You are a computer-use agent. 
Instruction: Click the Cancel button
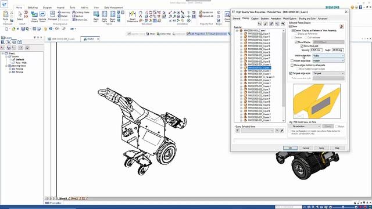pos(306,148)
